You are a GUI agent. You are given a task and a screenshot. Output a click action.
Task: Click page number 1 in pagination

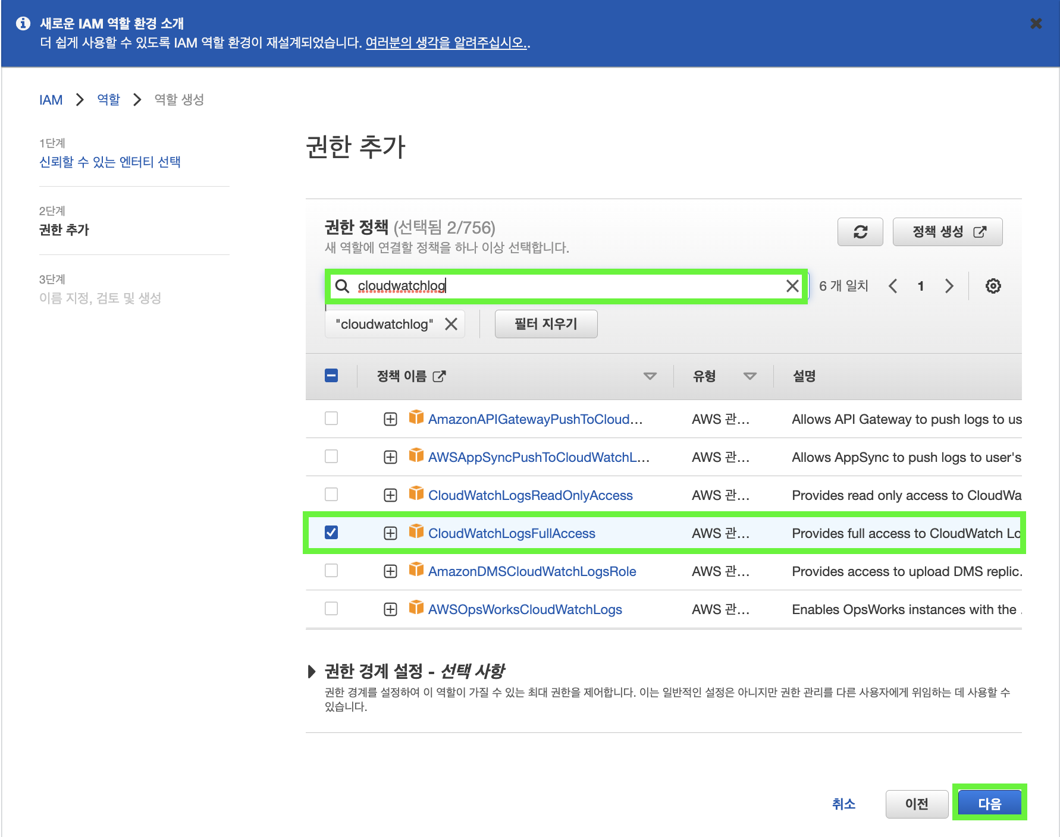click(921, 286)
